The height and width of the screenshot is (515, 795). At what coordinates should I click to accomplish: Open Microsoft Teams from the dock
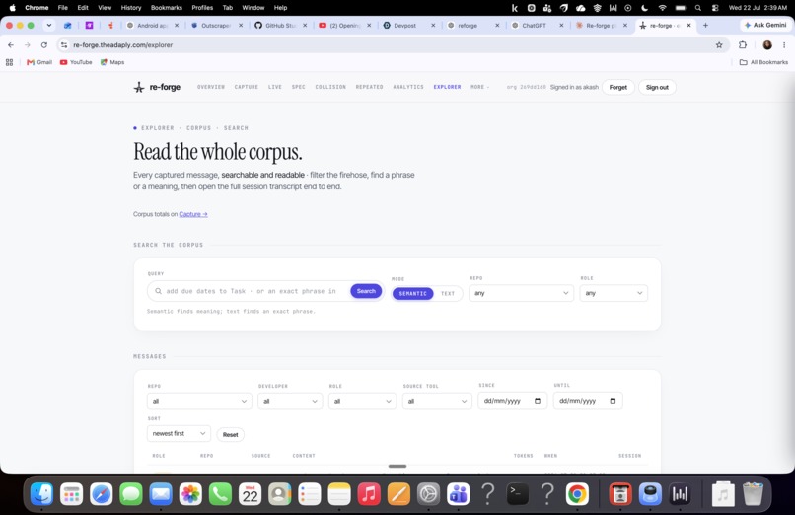point(459,494)
